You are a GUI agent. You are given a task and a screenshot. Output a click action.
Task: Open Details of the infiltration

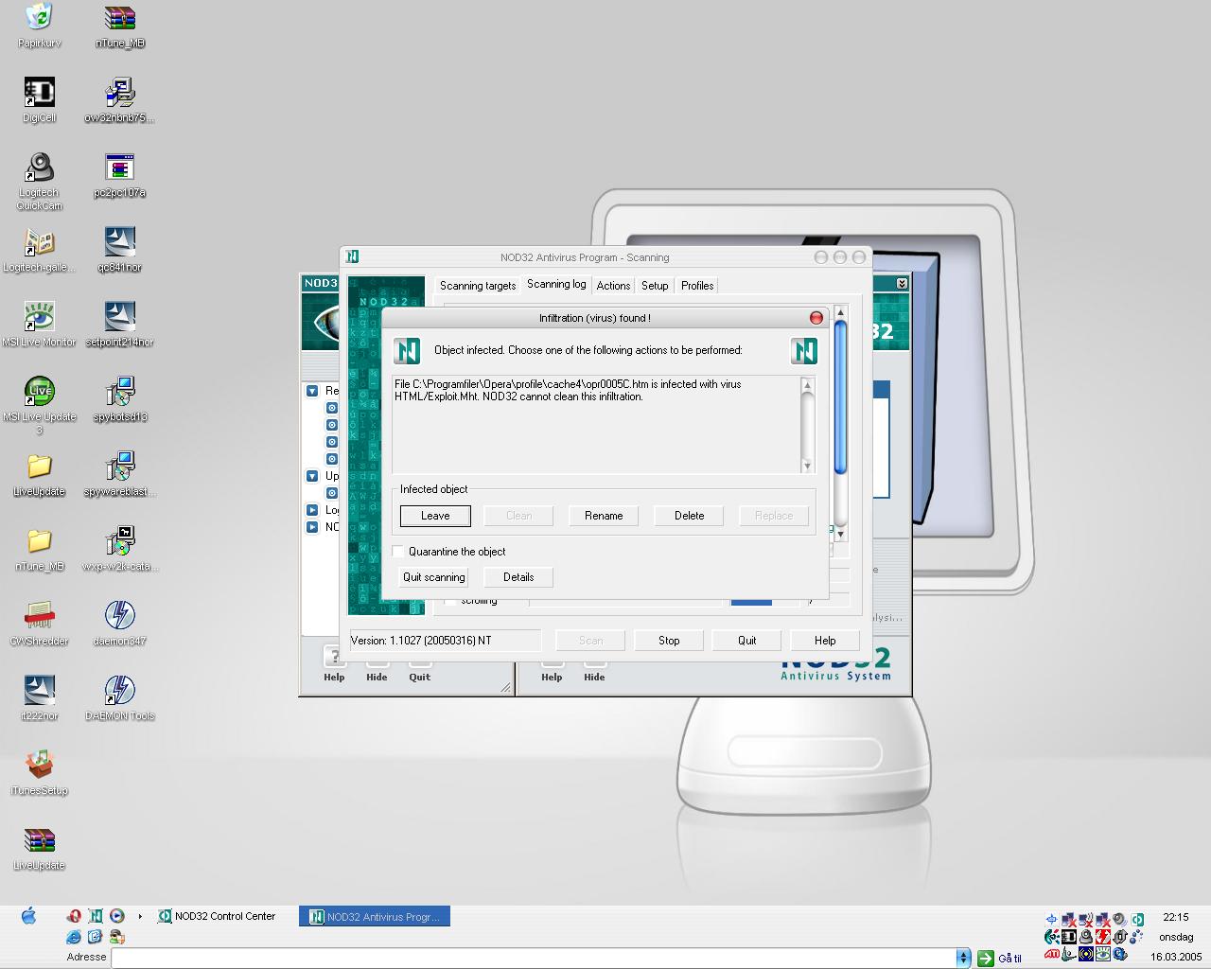(518, 577)
